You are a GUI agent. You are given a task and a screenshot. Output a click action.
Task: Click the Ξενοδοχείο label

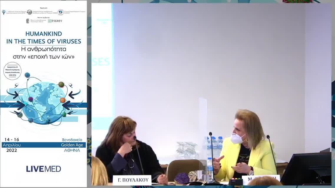pyautogui.click(x=72, y=140)
